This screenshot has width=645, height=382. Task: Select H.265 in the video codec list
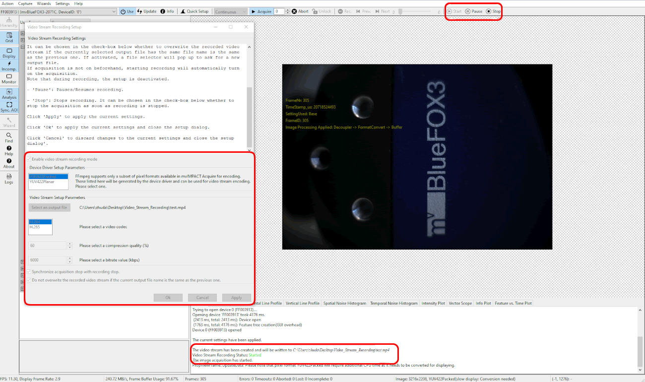[x=35, y=227]
